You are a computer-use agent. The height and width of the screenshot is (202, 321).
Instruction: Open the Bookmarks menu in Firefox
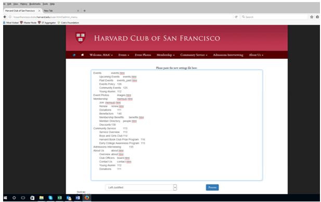click(35, 4)
